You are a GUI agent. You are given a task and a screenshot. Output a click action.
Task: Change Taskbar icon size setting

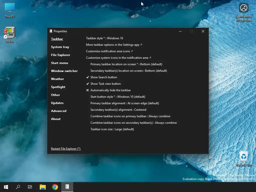coord(112,129)
